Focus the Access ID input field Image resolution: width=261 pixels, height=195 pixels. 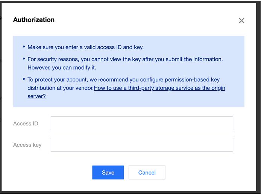[x=142, y=123]
